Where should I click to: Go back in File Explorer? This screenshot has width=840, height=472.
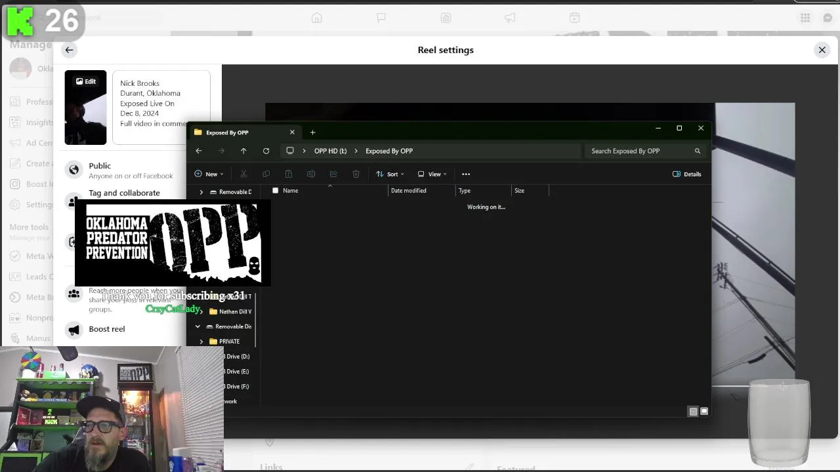[x=199, y=151]
